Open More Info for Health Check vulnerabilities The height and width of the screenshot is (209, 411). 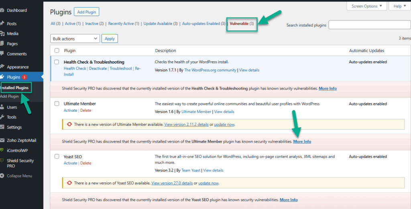point(328,88)
